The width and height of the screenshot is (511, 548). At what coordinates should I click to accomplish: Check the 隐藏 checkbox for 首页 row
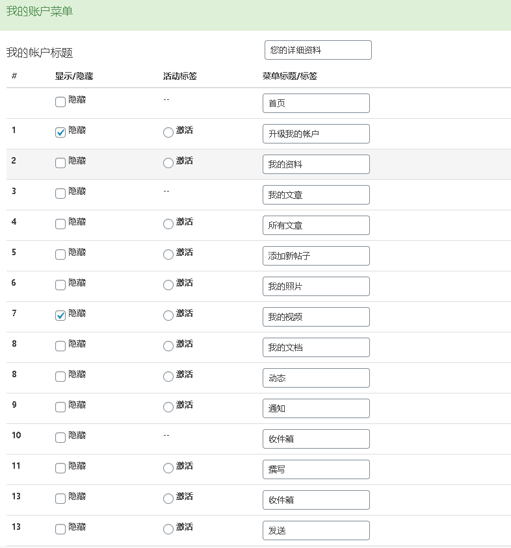60,102
